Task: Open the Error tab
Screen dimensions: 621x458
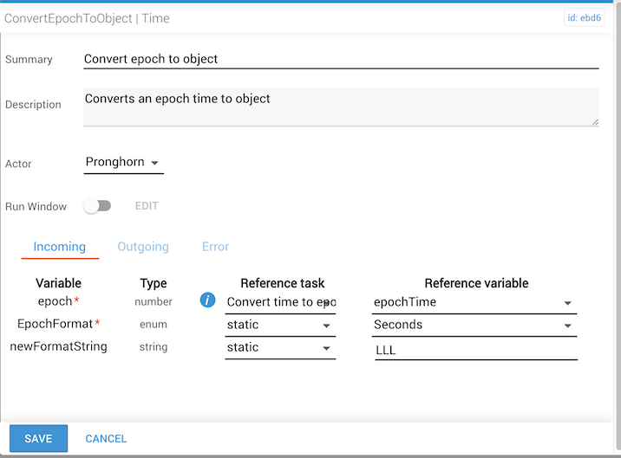Action: pyautogui.click(x=215, y=247)
